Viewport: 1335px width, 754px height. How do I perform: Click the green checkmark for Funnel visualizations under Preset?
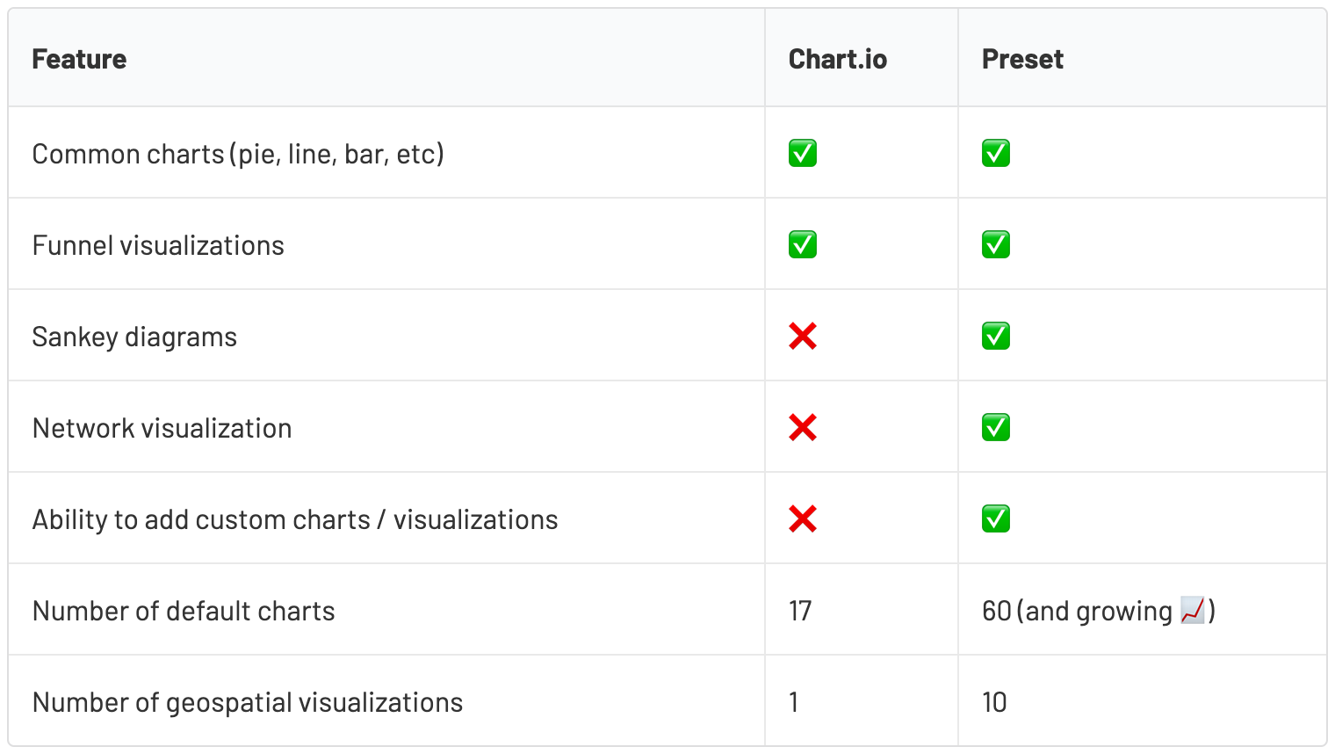click(995, 243)
